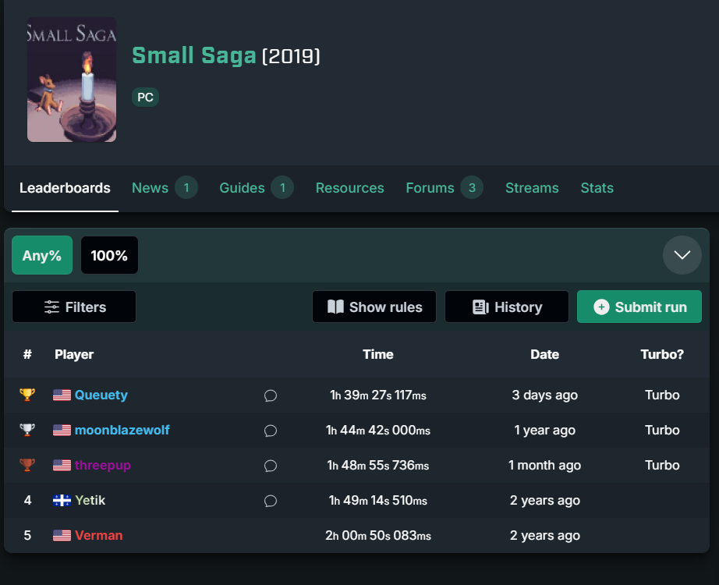The image size is (719, 585).
Task: Click the Submit run button
Action: tap(639, 307)
